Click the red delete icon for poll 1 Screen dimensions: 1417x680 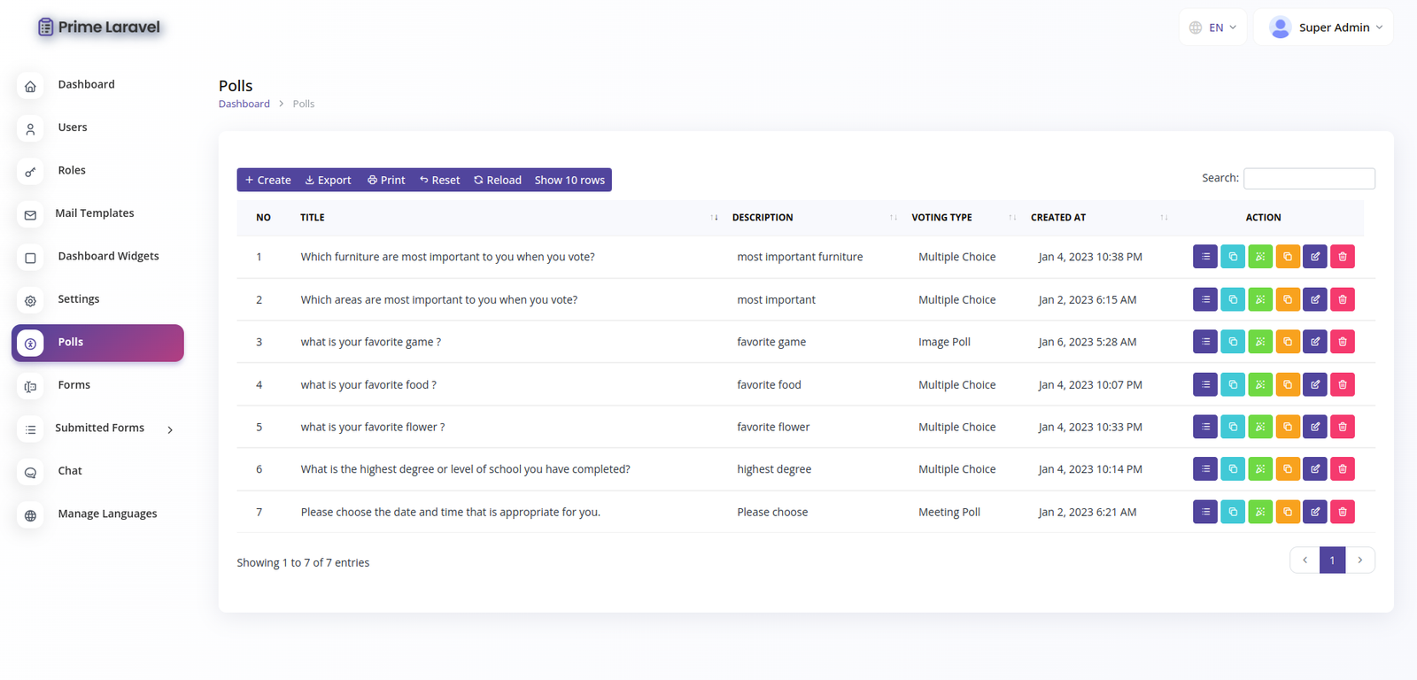tap(1343, 257)
